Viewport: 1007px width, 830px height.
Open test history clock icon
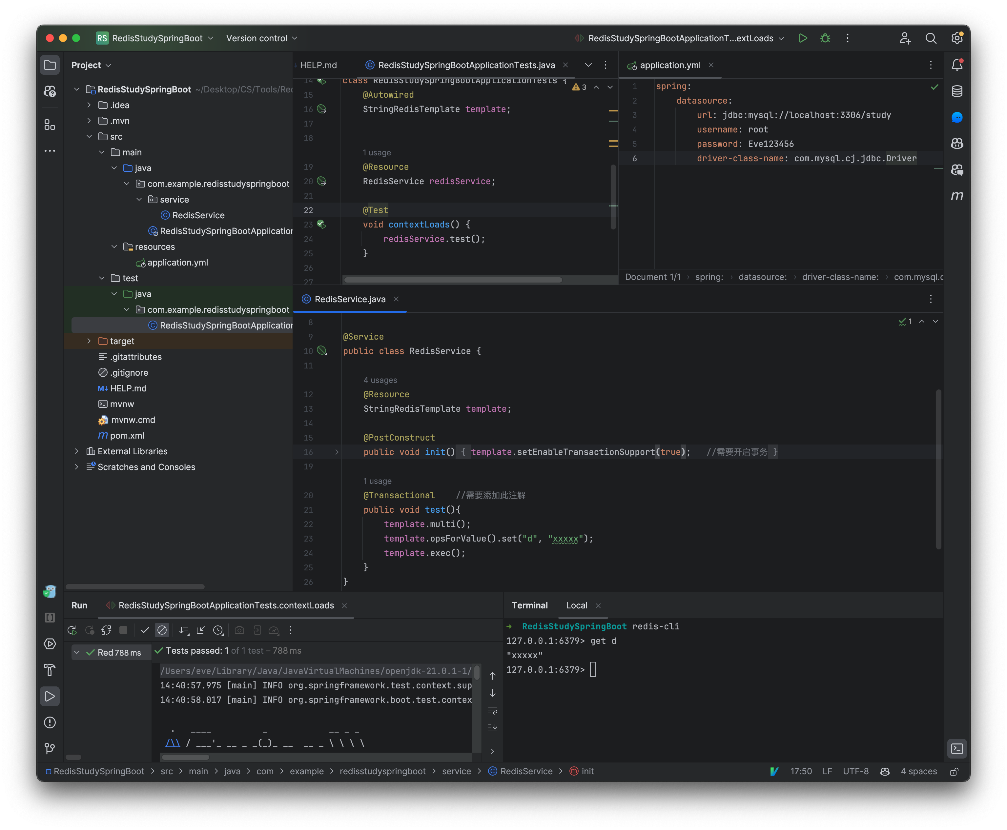(x=218, y=630)
